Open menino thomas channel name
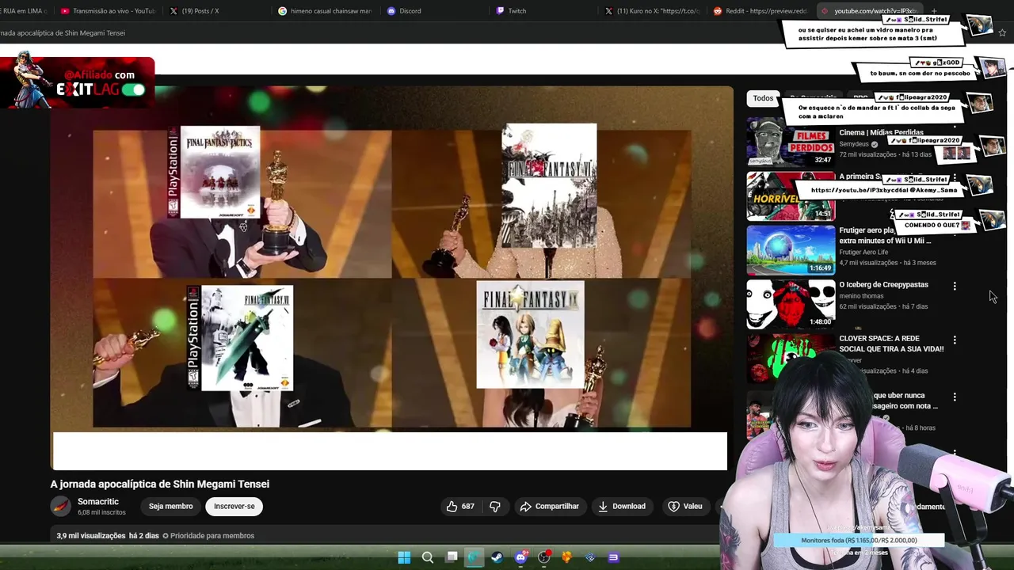The width and height of the screenshot is (1014, 570). click(x=861, y=296)
